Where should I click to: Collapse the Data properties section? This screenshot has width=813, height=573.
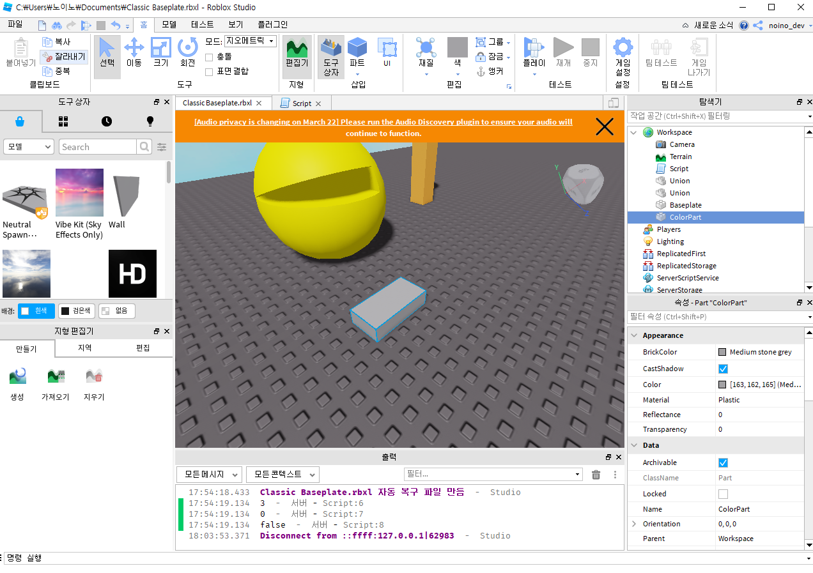(x=634, y=445)
